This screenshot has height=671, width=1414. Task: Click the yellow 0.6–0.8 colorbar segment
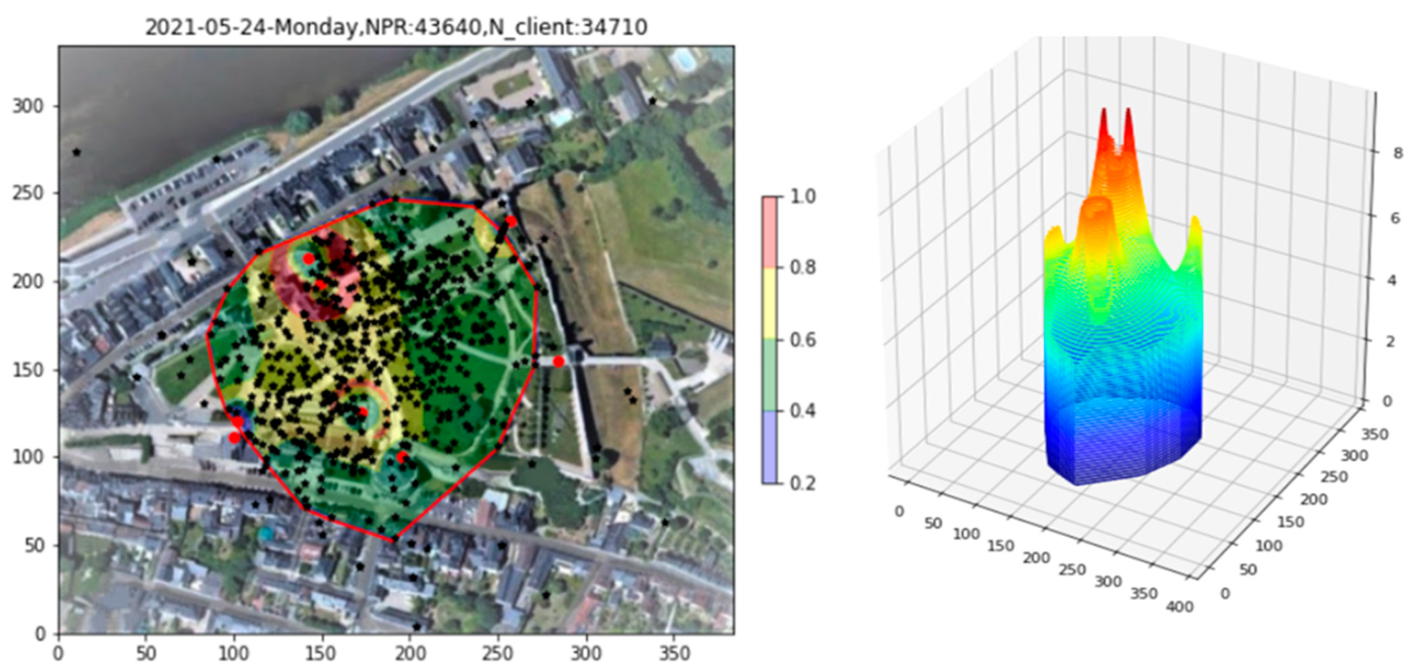(x=769, y=303)
